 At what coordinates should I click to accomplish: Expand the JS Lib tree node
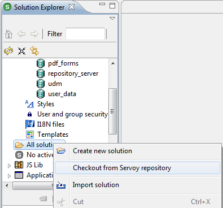tap(9, 166)
